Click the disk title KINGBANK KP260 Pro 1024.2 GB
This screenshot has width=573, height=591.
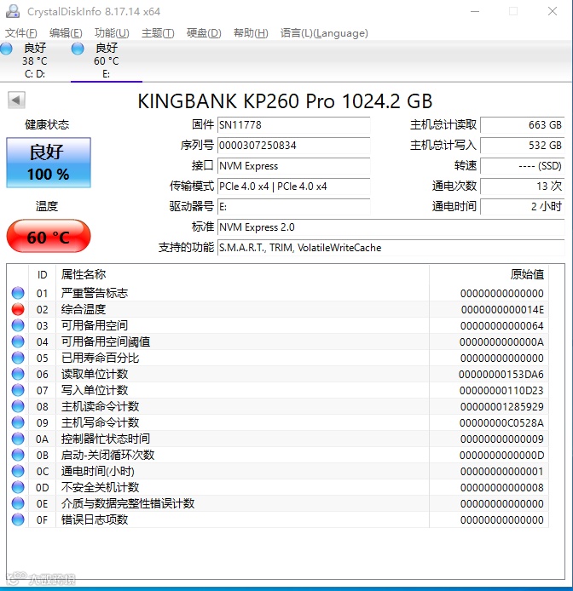click(x=285, y=101)
